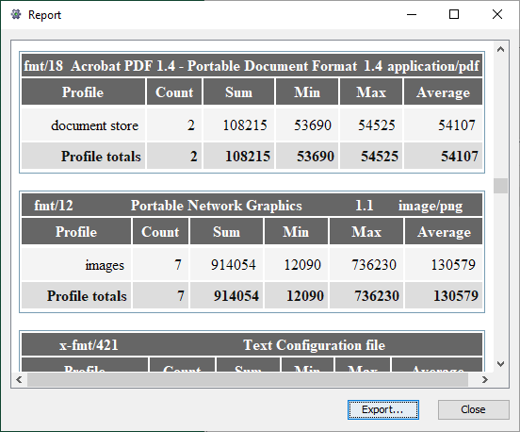Click Average column header in PDF table
This screenshot has width=520, height=432.
pyautogui.click(x=443, y=92)
